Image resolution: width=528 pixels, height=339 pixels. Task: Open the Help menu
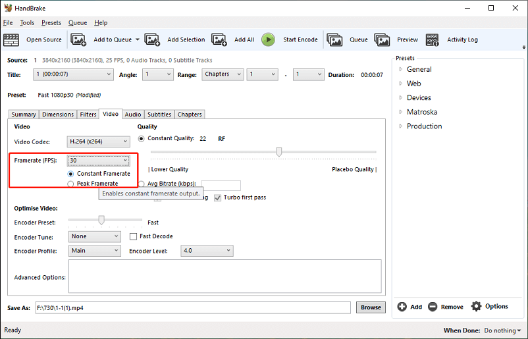pos(101,23)
